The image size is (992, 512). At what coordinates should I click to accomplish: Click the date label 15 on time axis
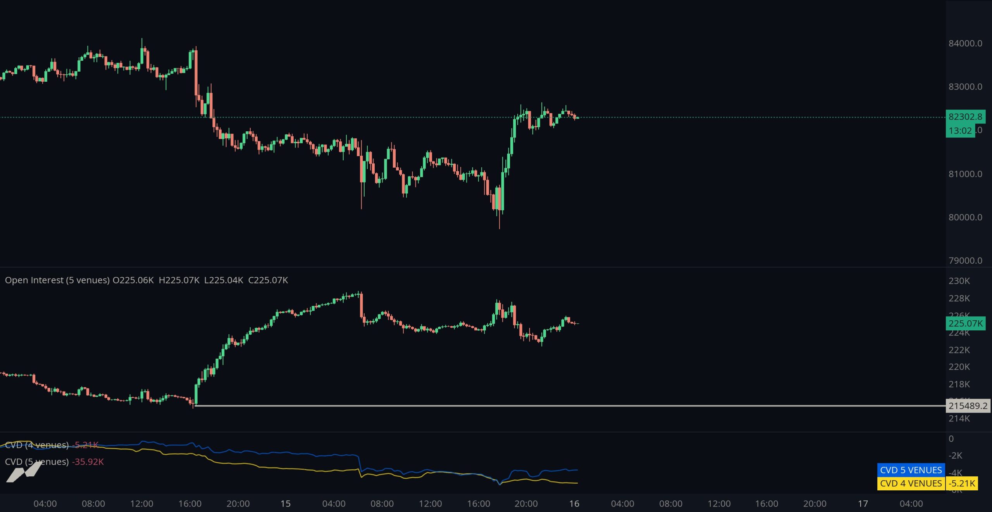pyautogui.click(x=285, y=503)
